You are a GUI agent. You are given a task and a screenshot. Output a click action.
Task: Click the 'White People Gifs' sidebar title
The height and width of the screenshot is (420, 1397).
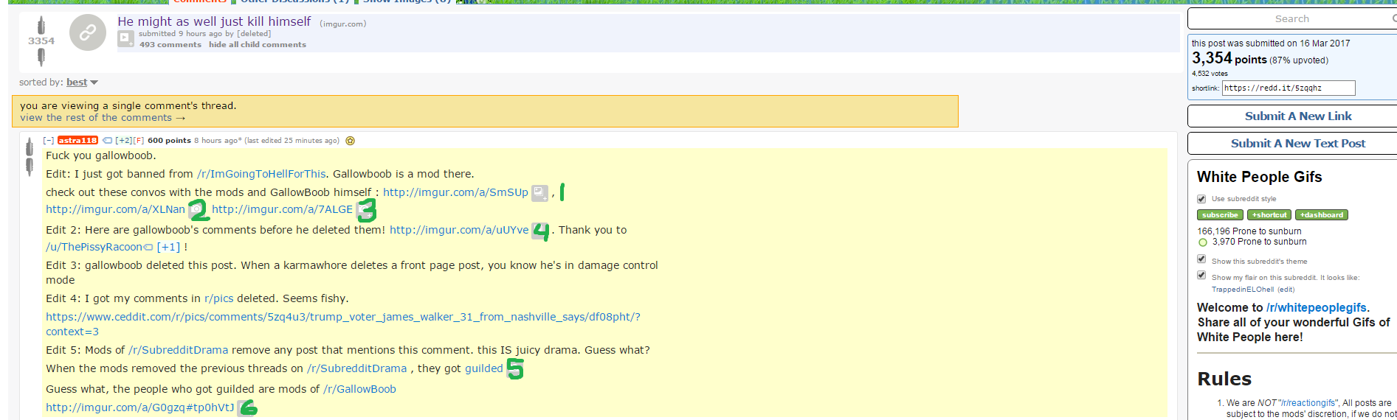tap(1259, 177)
